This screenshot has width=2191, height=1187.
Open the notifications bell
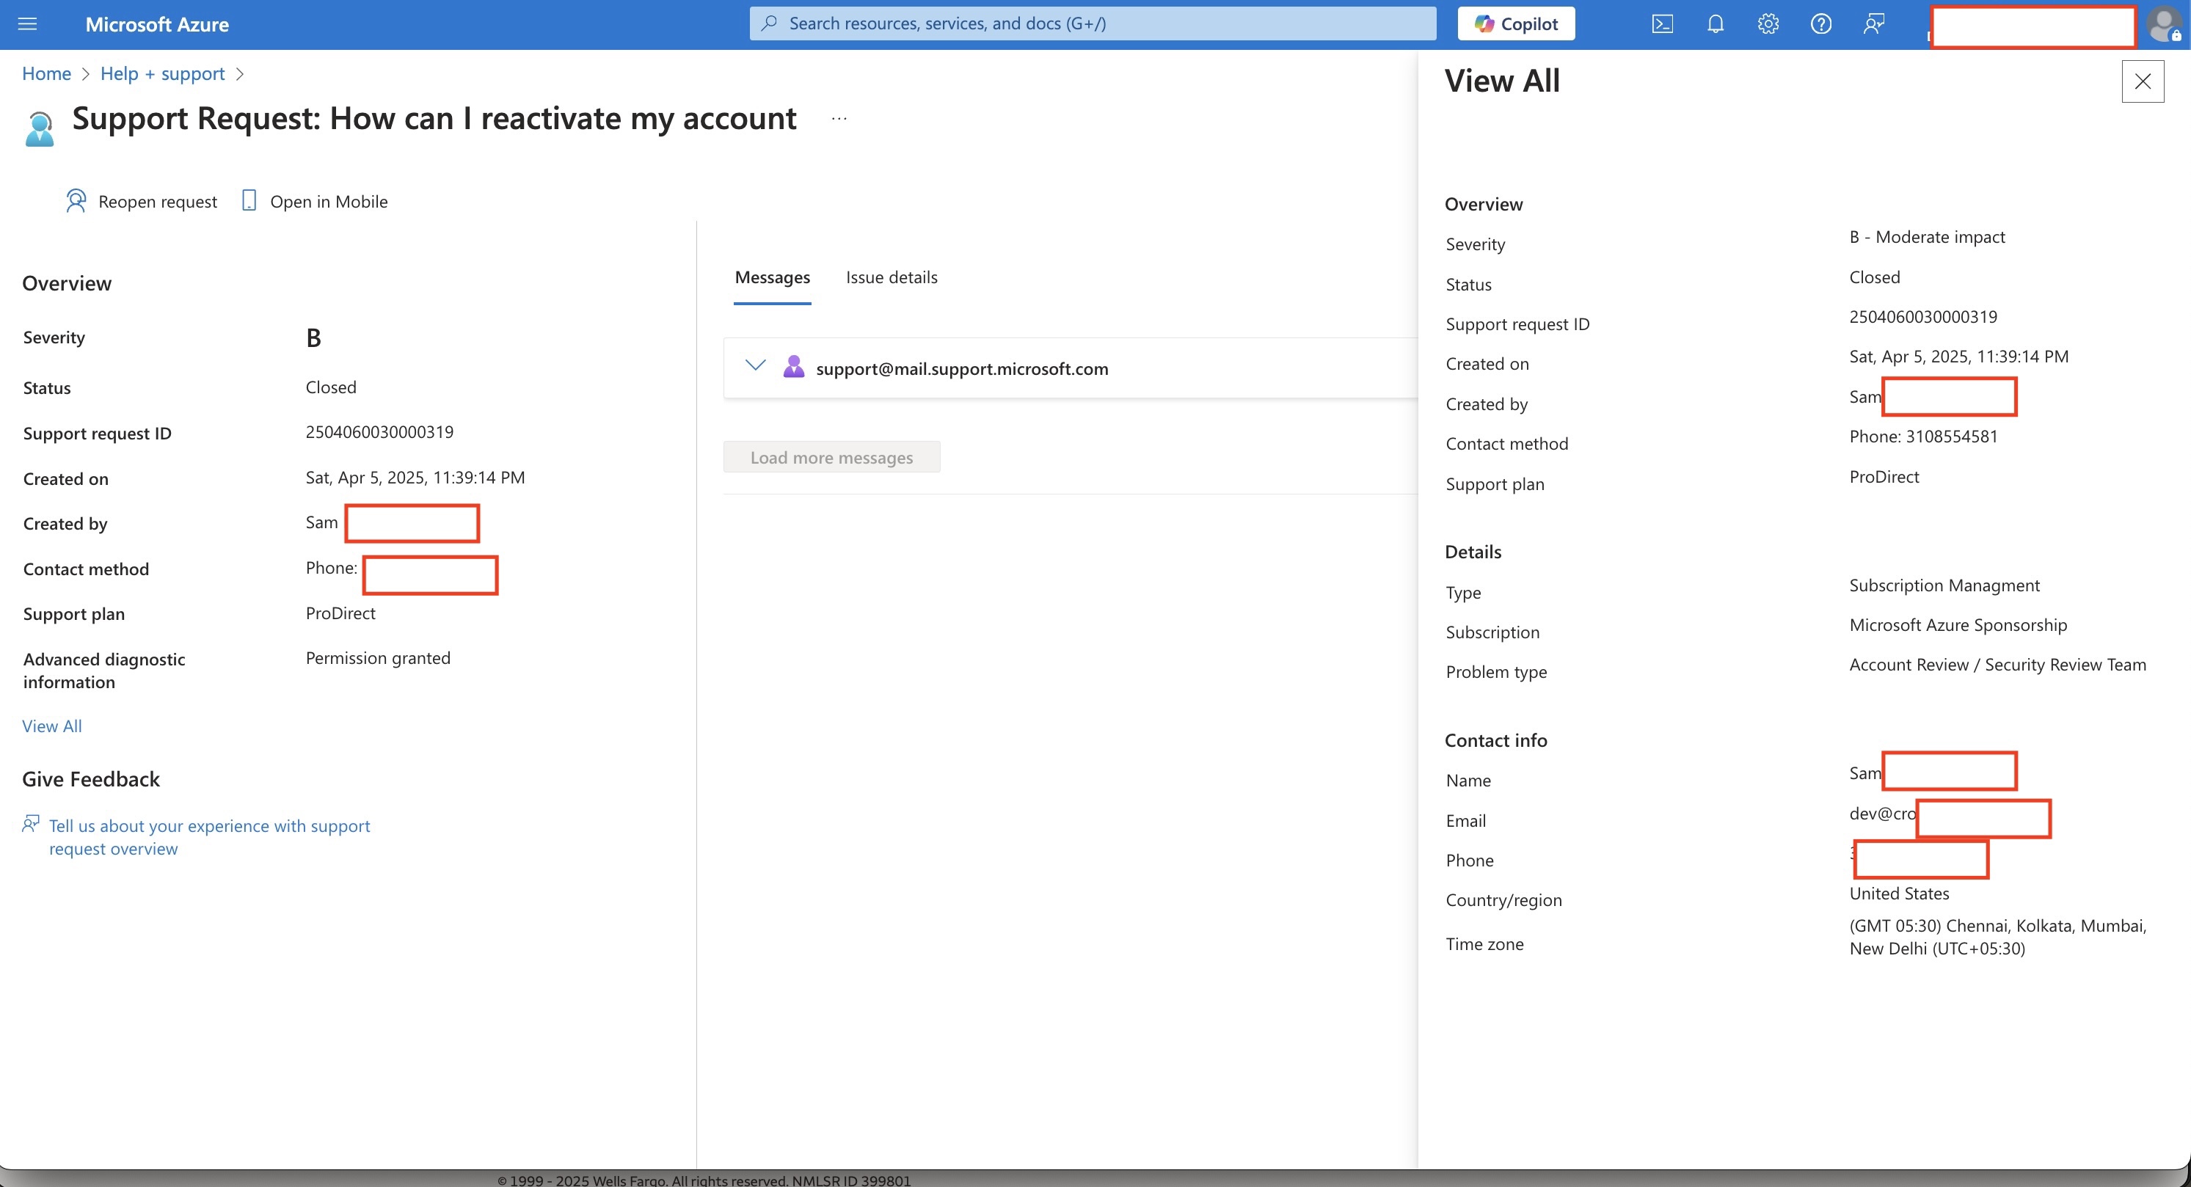pyautogui.click(x=1716, y=23)
